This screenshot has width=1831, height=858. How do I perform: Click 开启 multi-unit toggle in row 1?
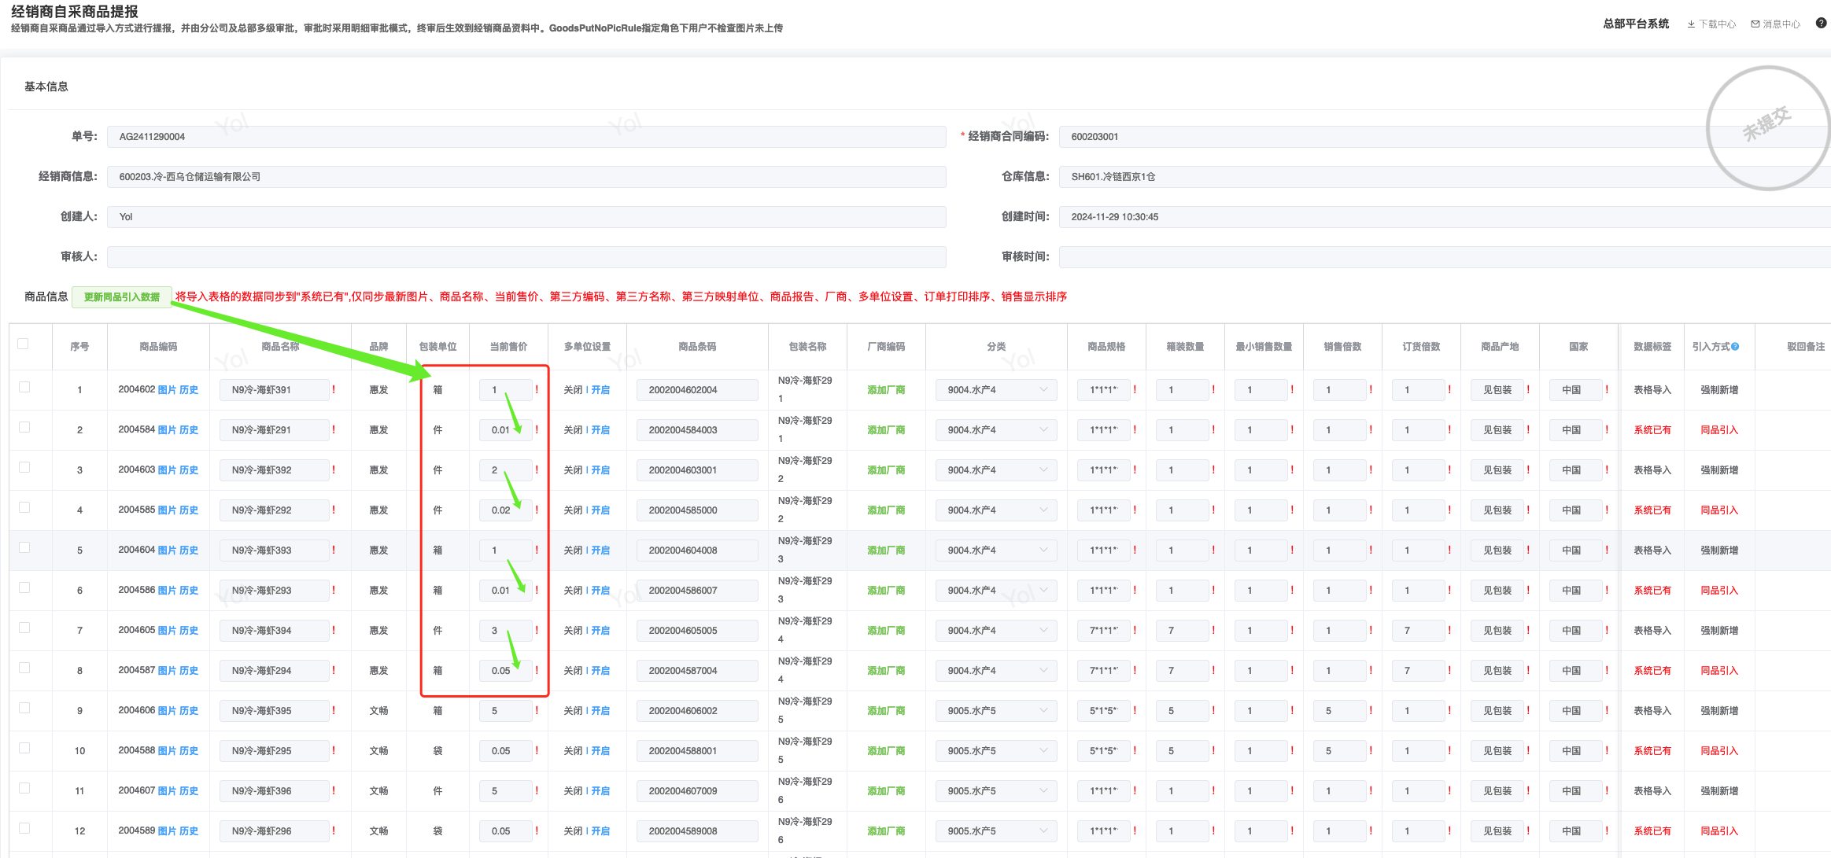[600, 390]
